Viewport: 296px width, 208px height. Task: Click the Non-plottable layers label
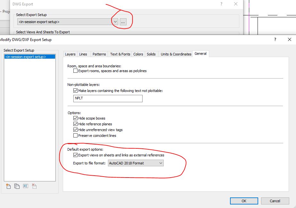coord(83,85)
